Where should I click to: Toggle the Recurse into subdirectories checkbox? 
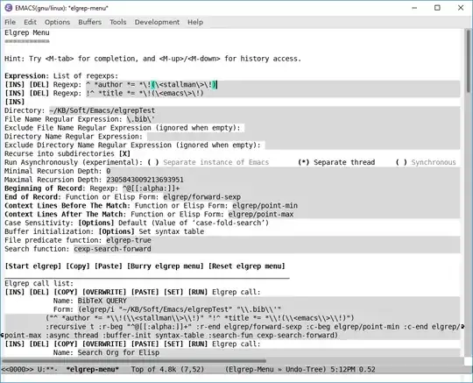(x=124, y=153)
